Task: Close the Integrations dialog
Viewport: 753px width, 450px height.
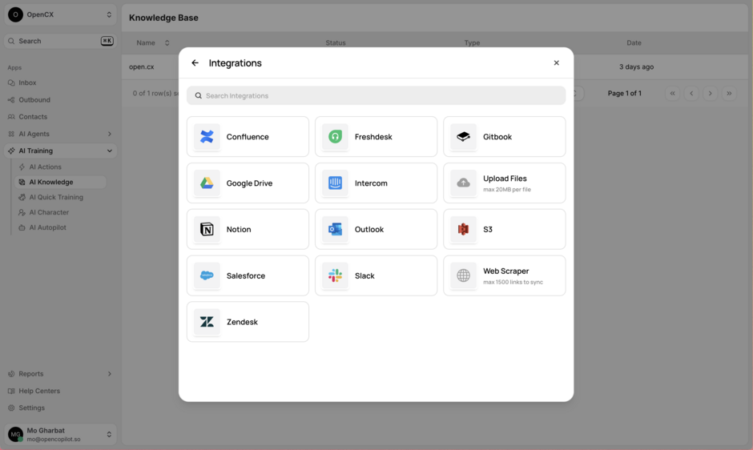Action: 557,63
